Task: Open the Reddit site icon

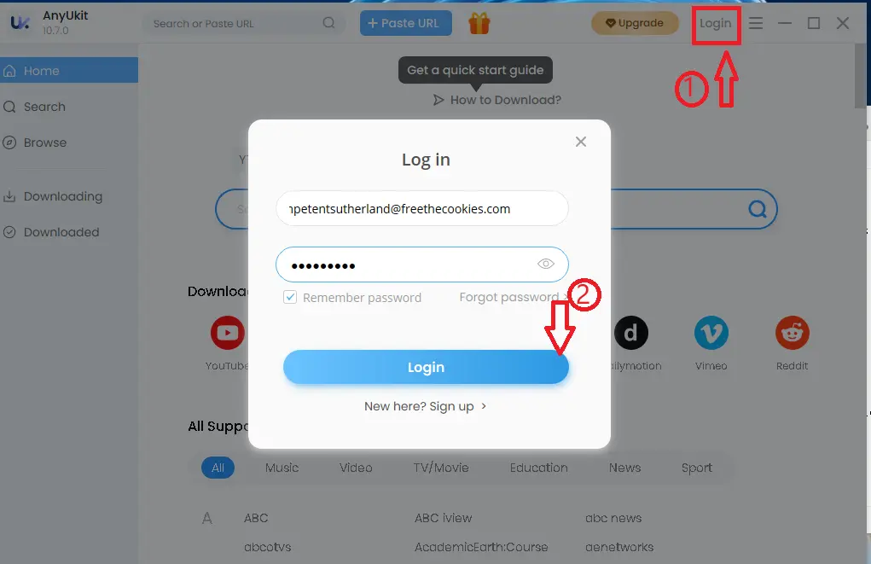Action: point(793,333)
